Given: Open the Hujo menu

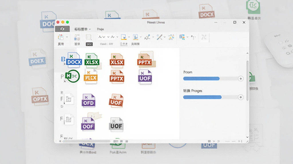Looking at the screenshot, I should 100,29.
